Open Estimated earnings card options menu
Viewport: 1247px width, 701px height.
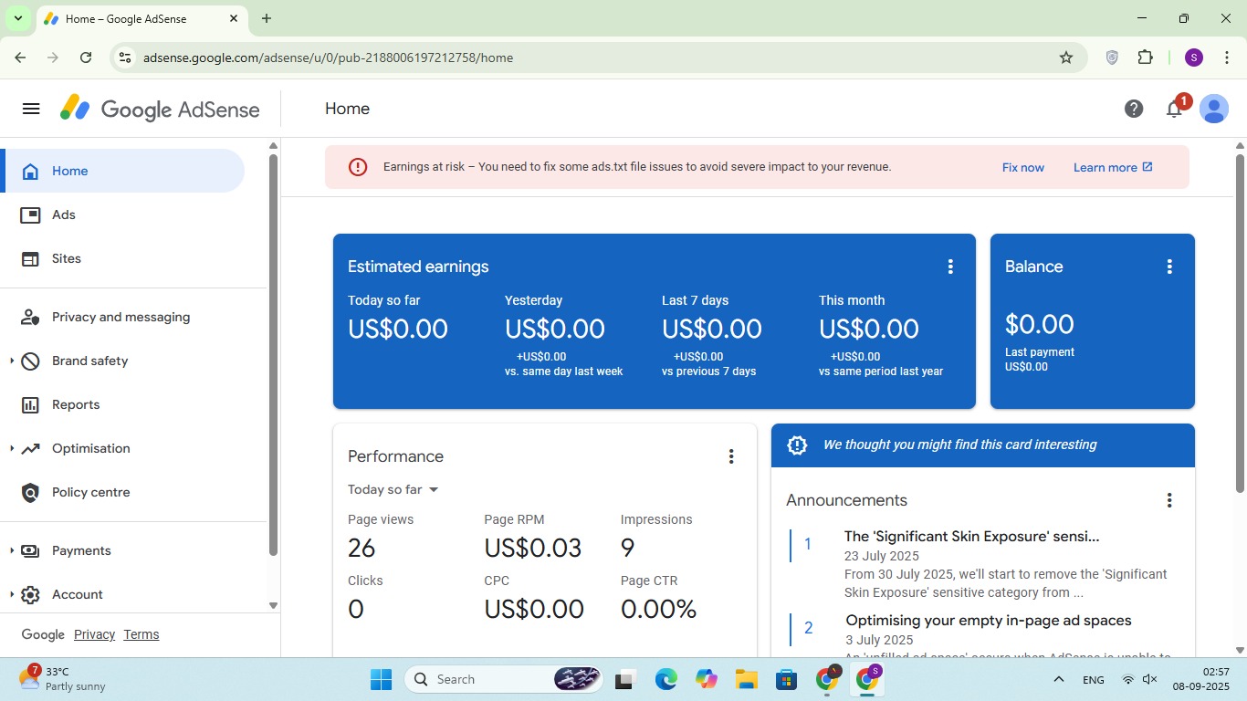coord(950,267)
